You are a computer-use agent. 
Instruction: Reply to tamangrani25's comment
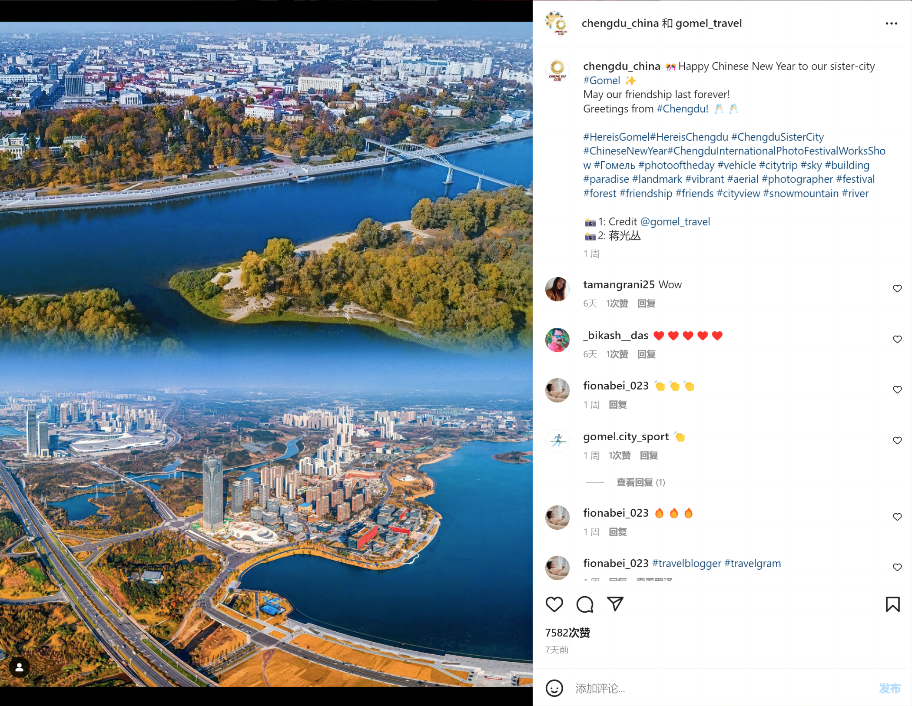(646, 304)
